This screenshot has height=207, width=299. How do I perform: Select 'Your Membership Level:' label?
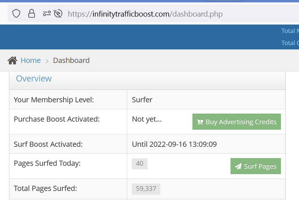click(x=54, y=100)
